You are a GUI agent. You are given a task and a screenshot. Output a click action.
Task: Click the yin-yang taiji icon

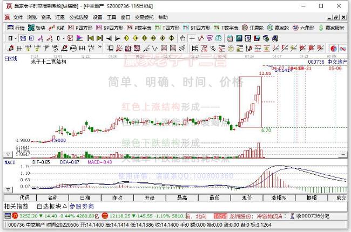334,49
